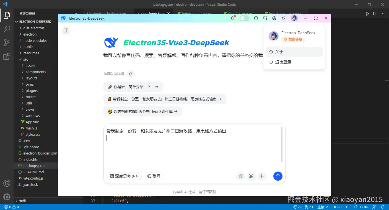Select the 广州三日游攻略 suggestion chip
Screen dimensions: 389x210
point(165,99)
